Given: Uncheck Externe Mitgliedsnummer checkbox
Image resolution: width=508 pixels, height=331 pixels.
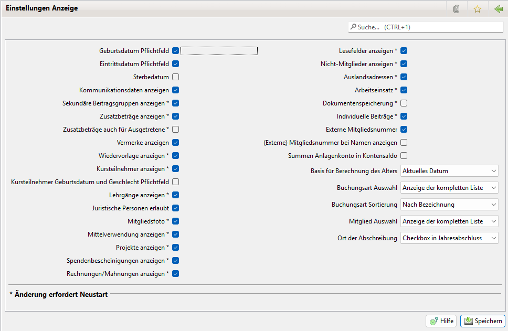Looking at the screenshot, I should [x=404, y=130].
